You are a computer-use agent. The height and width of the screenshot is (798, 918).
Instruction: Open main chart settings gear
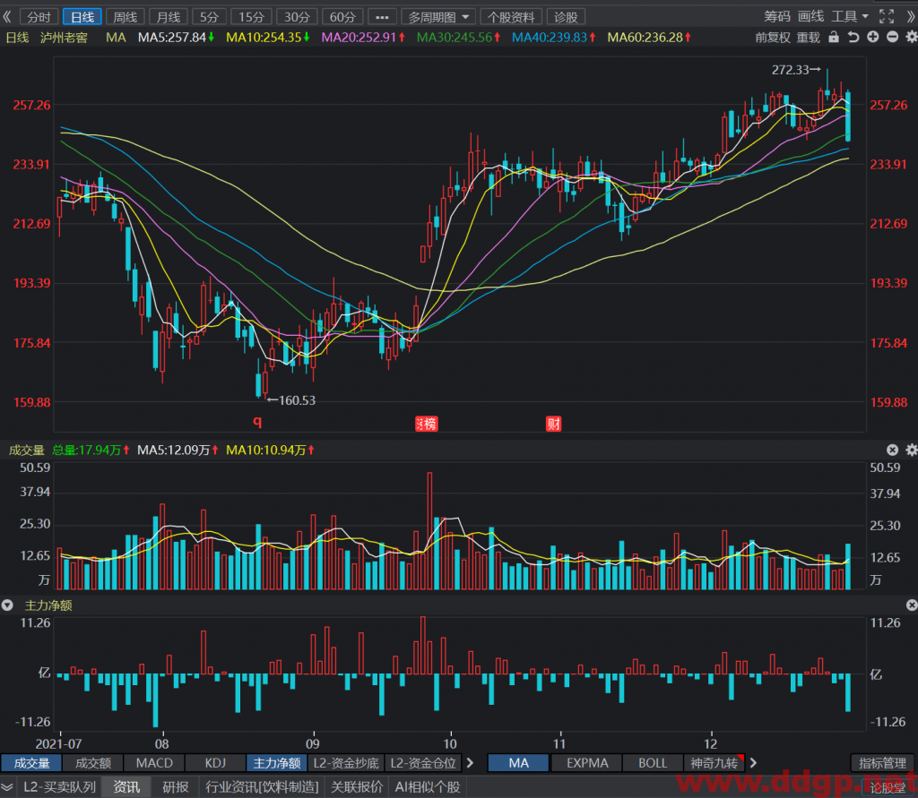(x=911, y=38)
